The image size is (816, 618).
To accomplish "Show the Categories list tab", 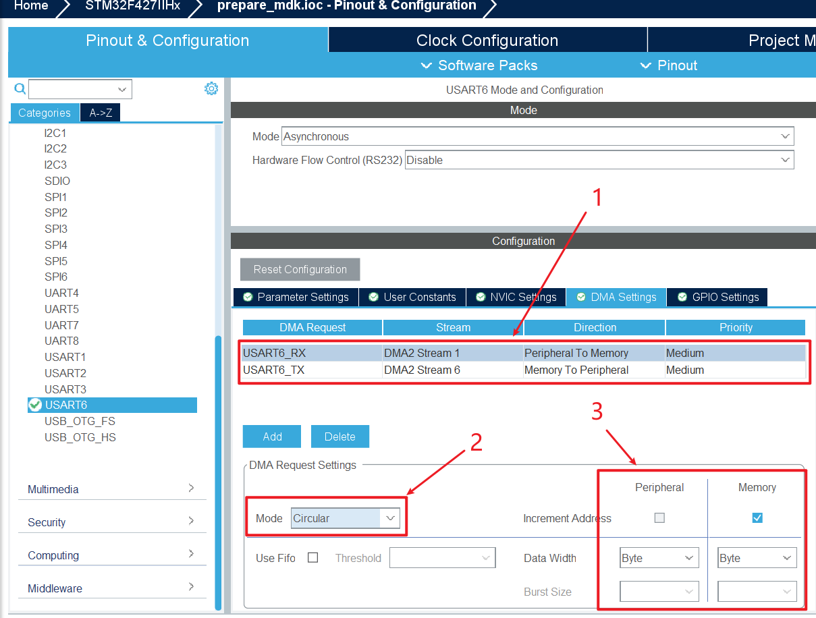I will point(45,113).
